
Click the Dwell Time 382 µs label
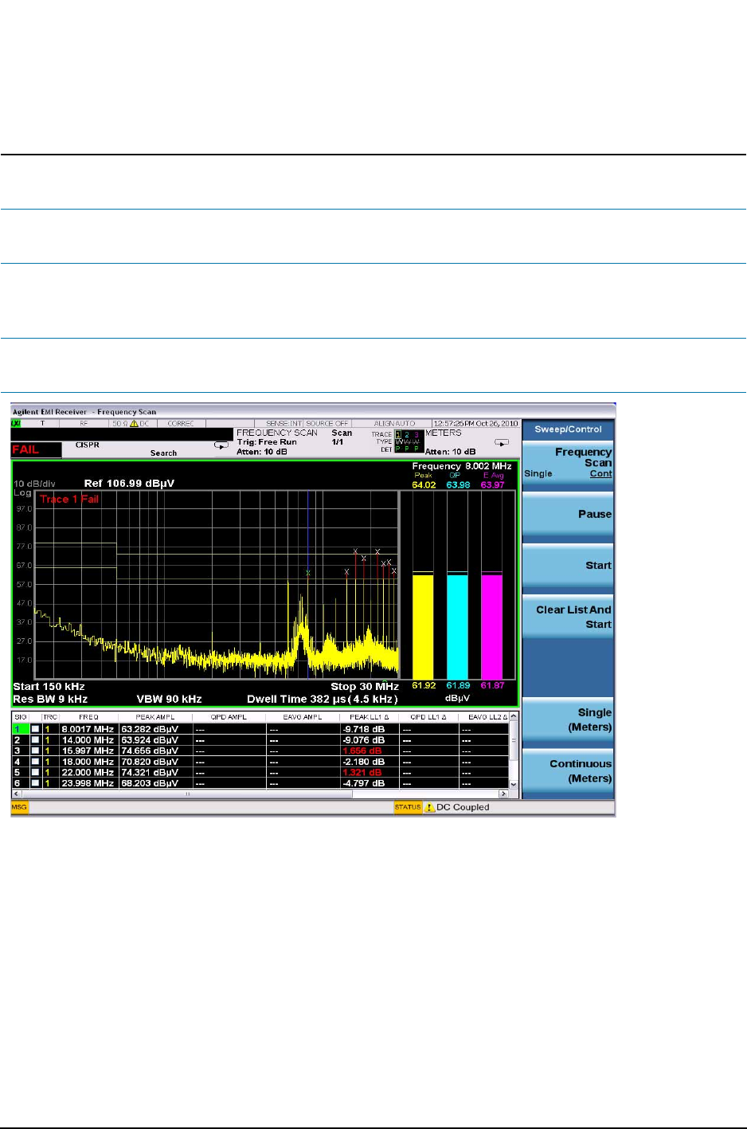pyautogui.click(x=322, y=700)
